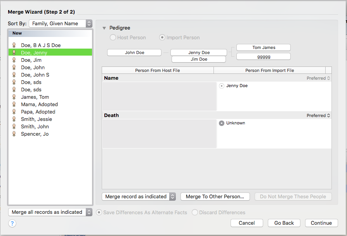Open the help question mark icon
The width and height of the screenshot is (347, 236).
click(x=12, y=224)
